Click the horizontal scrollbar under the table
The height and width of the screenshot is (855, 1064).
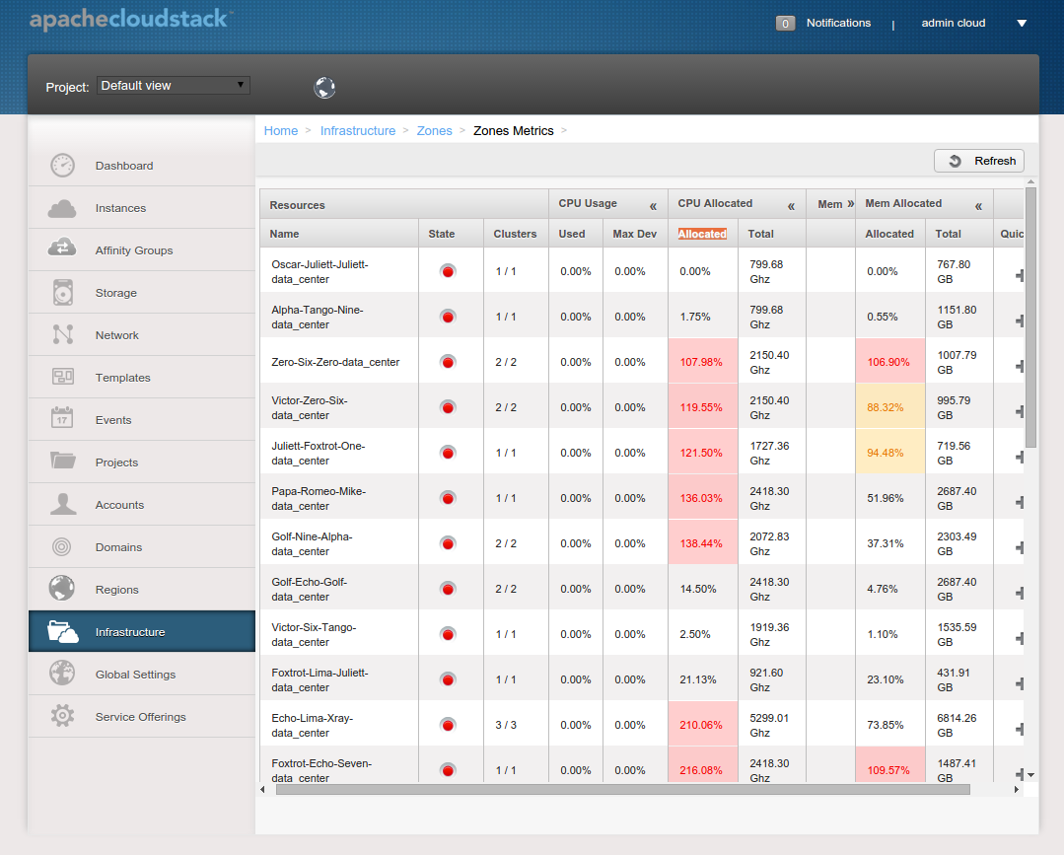point(623,789)
